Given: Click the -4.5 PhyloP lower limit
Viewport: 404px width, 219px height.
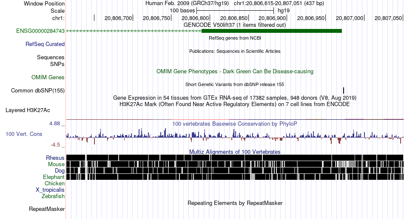Looking at the screenshot, I should point(55,145).
